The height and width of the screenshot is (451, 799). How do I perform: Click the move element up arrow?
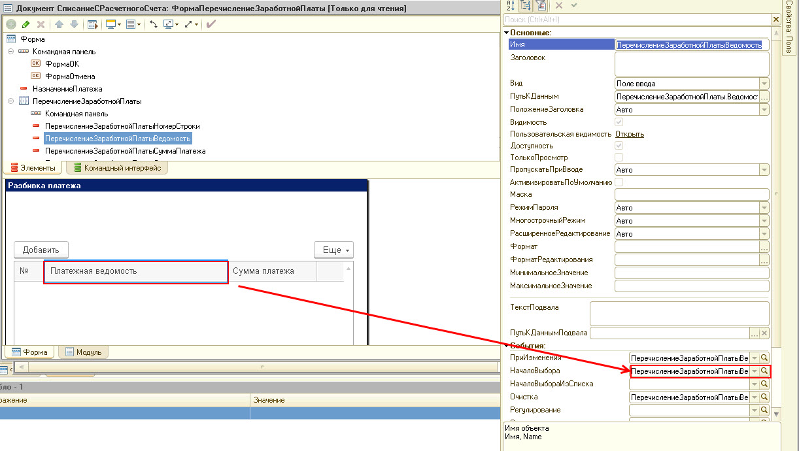[x=59, y=24]
